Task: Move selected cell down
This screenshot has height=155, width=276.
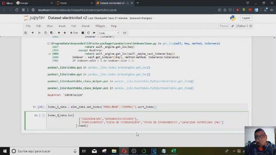Action: (x=65, y=33)
